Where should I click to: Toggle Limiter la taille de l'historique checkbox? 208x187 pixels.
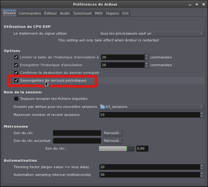[16, 57]
